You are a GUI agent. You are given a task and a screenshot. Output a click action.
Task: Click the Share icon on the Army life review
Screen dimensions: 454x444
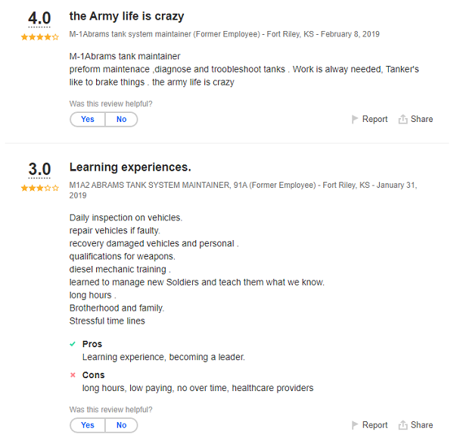[x=403, y=119]
